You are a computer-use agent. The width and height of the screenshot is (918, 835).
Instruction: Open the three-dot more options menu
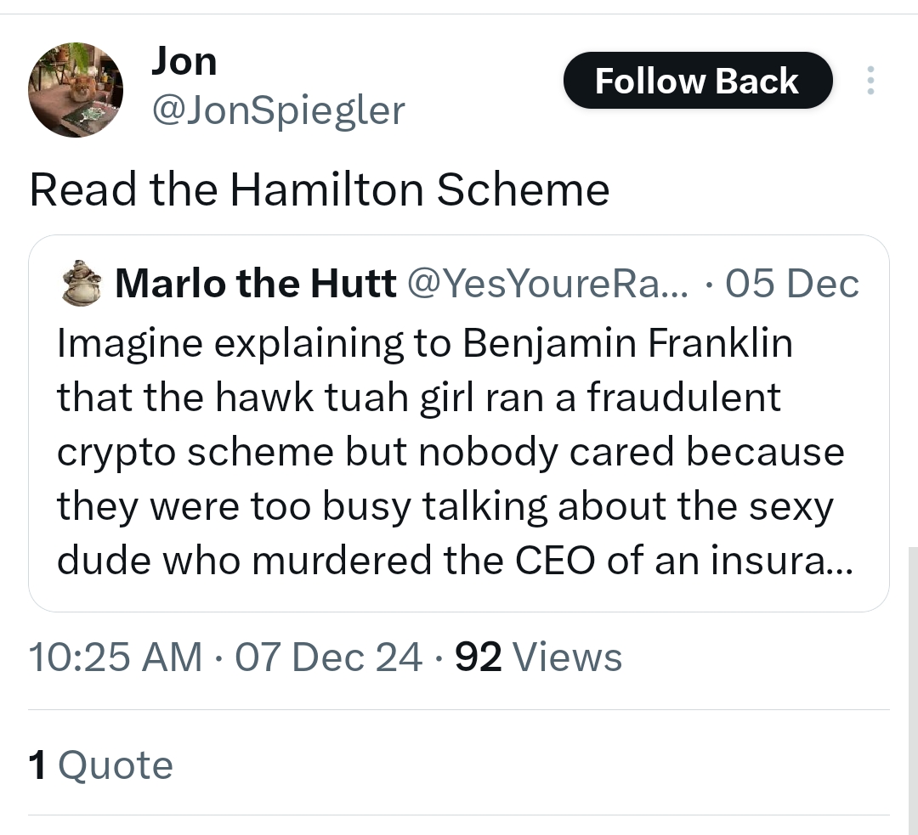tap(869, 81)
